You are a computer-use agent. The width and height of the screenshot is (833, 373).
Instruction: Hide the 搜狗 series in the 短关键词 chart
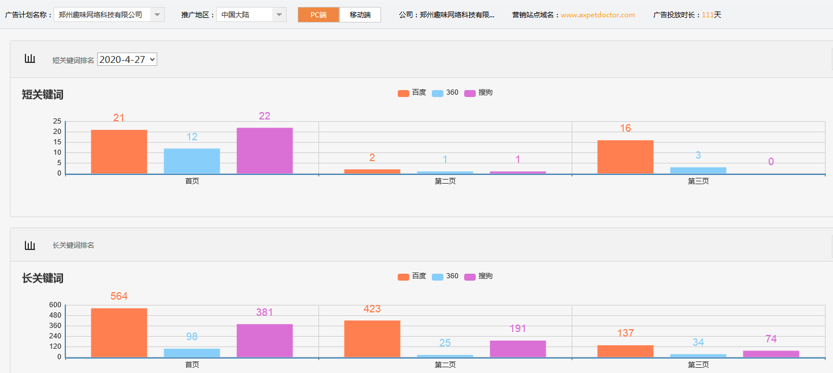pyautogui.click(x=479, y=93)
